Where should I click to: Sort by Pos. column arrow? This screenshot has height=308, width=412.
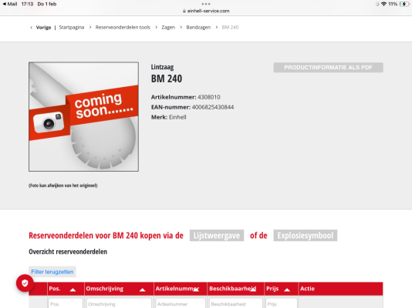(73, 290)
